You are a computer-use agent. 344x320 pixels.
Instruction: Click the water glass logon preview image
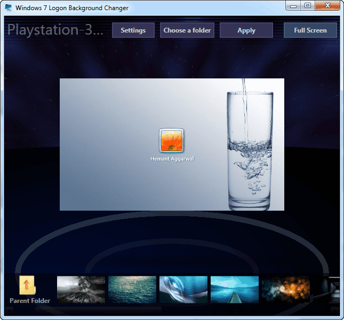click(172, 145)
